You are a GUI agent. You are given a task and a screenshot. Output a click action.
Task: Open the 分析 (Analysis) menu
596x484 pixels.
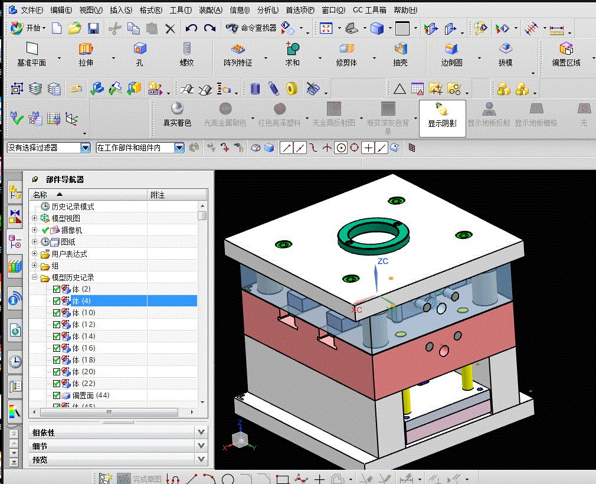click(x=268, y=10)
